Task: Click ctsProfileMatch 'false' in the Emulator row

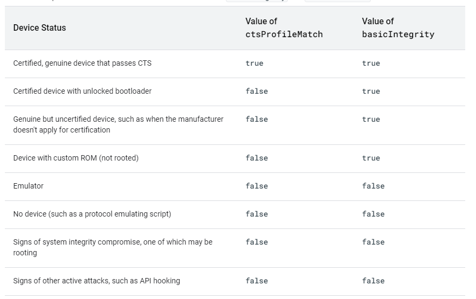Action: coord(257,186)
